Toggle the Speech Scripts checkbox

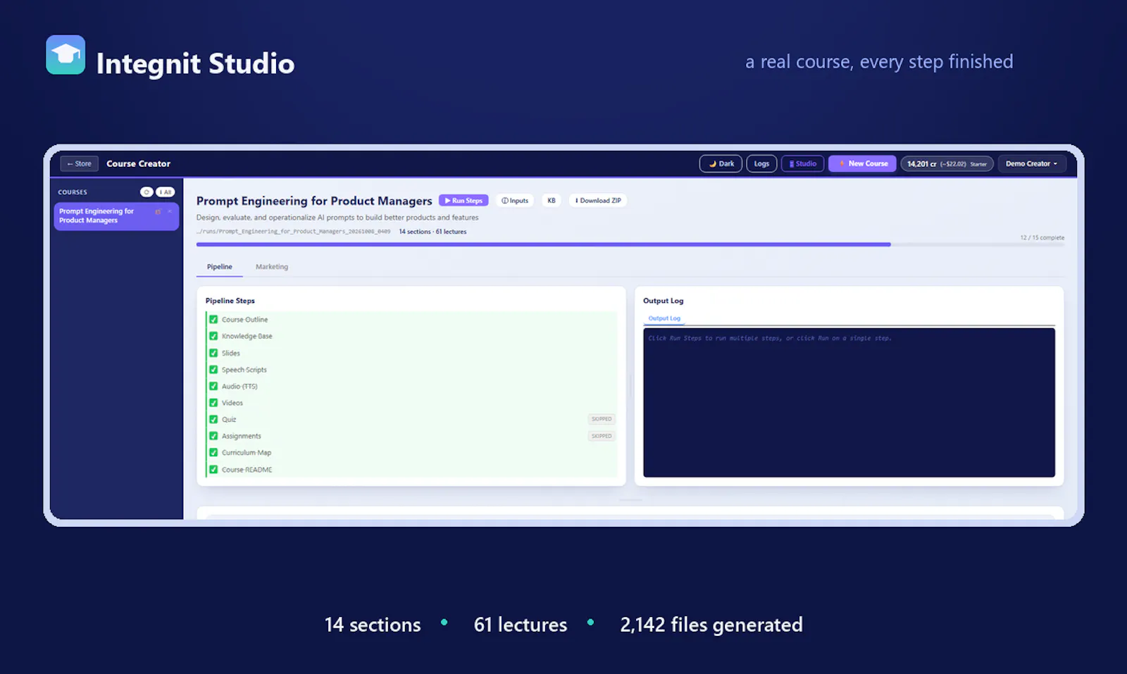[213, 370]
